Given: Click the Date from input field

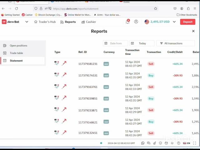Looking at the screenshot, I should click(115, 43).
